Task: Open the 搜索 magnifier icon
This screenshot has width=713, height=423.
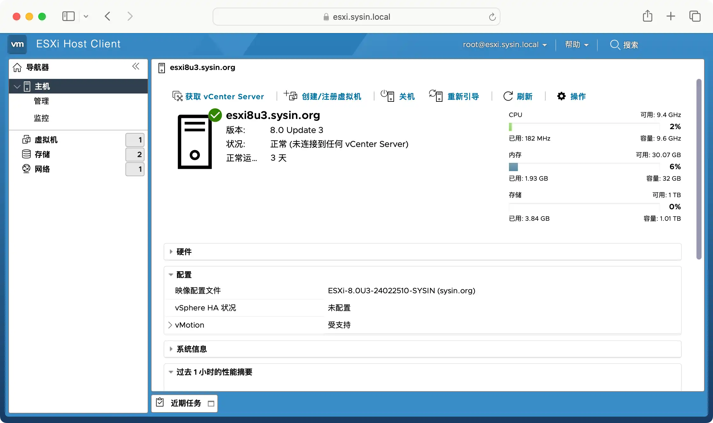Action: pyautogui.click(x=614, y=45)
